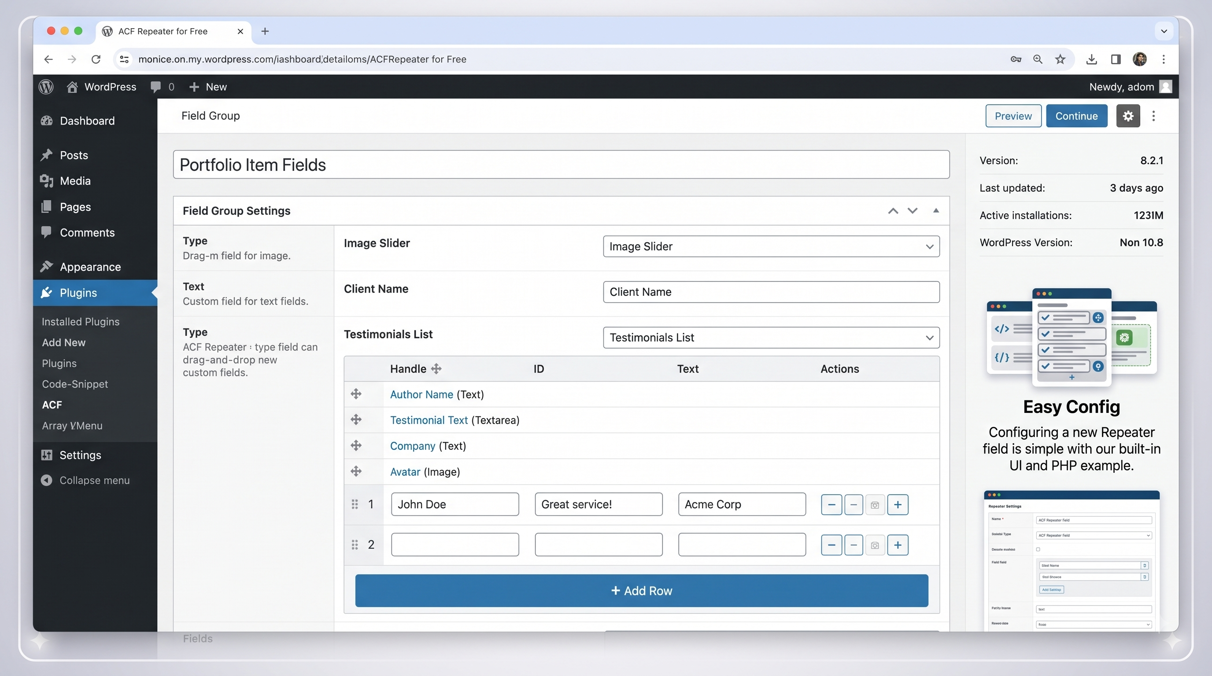Image resolution: width=1212 pixels, height=676 pixels.
Task: Open the ACF submenu item
Action: click(x=52, y=405)
